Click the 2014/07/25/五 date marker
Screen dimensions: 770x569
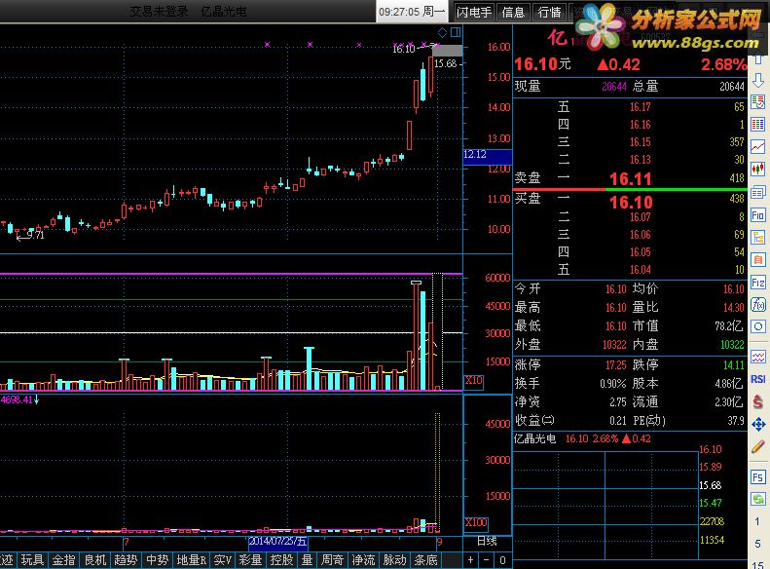pos(278,542)
